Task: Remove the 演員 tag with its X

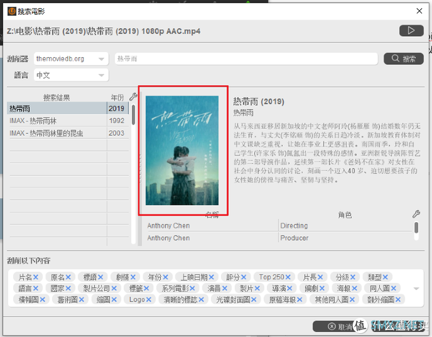Action: tap(224, 288)
